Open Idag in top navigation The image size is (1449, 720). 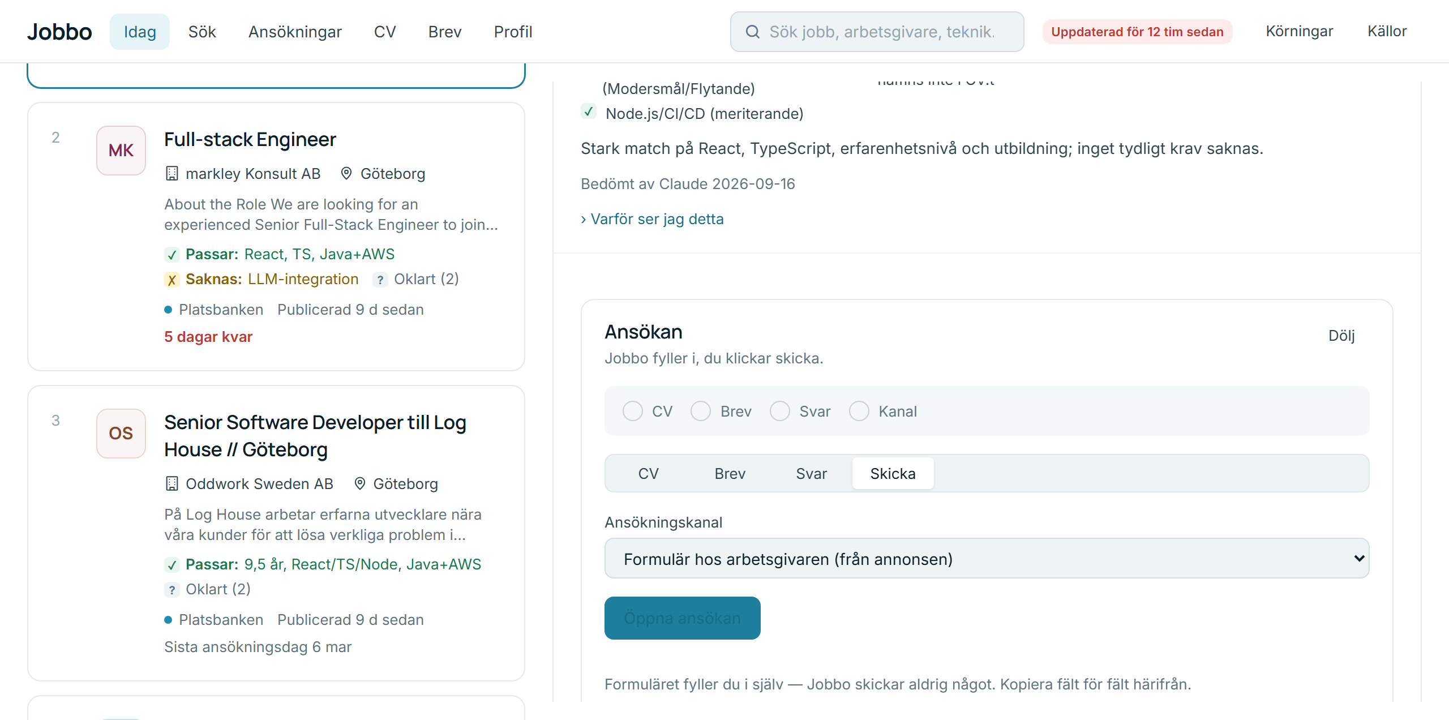tap(140, 32)
